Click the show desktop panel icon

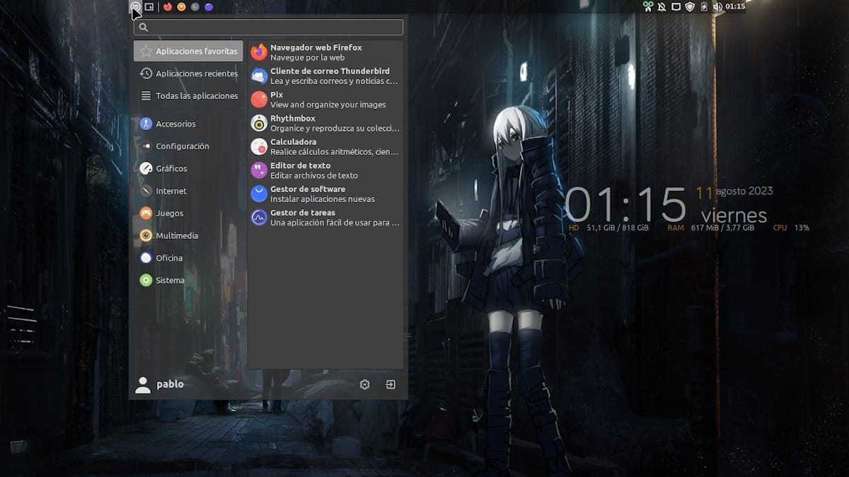tap(149, 6)
